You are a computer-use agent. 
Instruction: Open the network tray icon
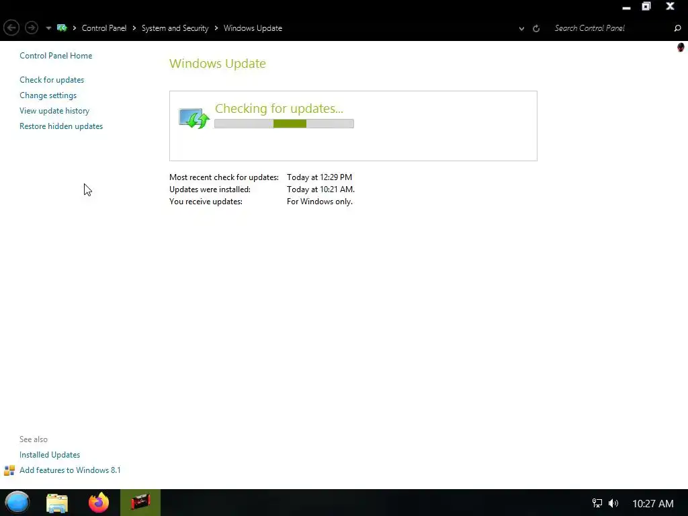click(597, 503)
